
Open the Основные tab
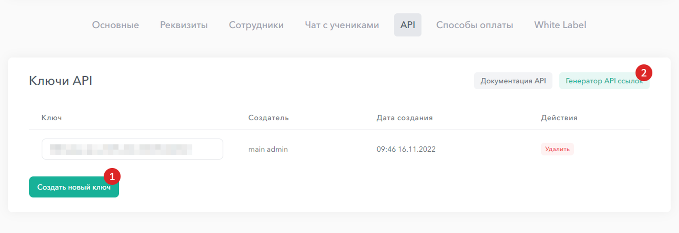[116, 25]
